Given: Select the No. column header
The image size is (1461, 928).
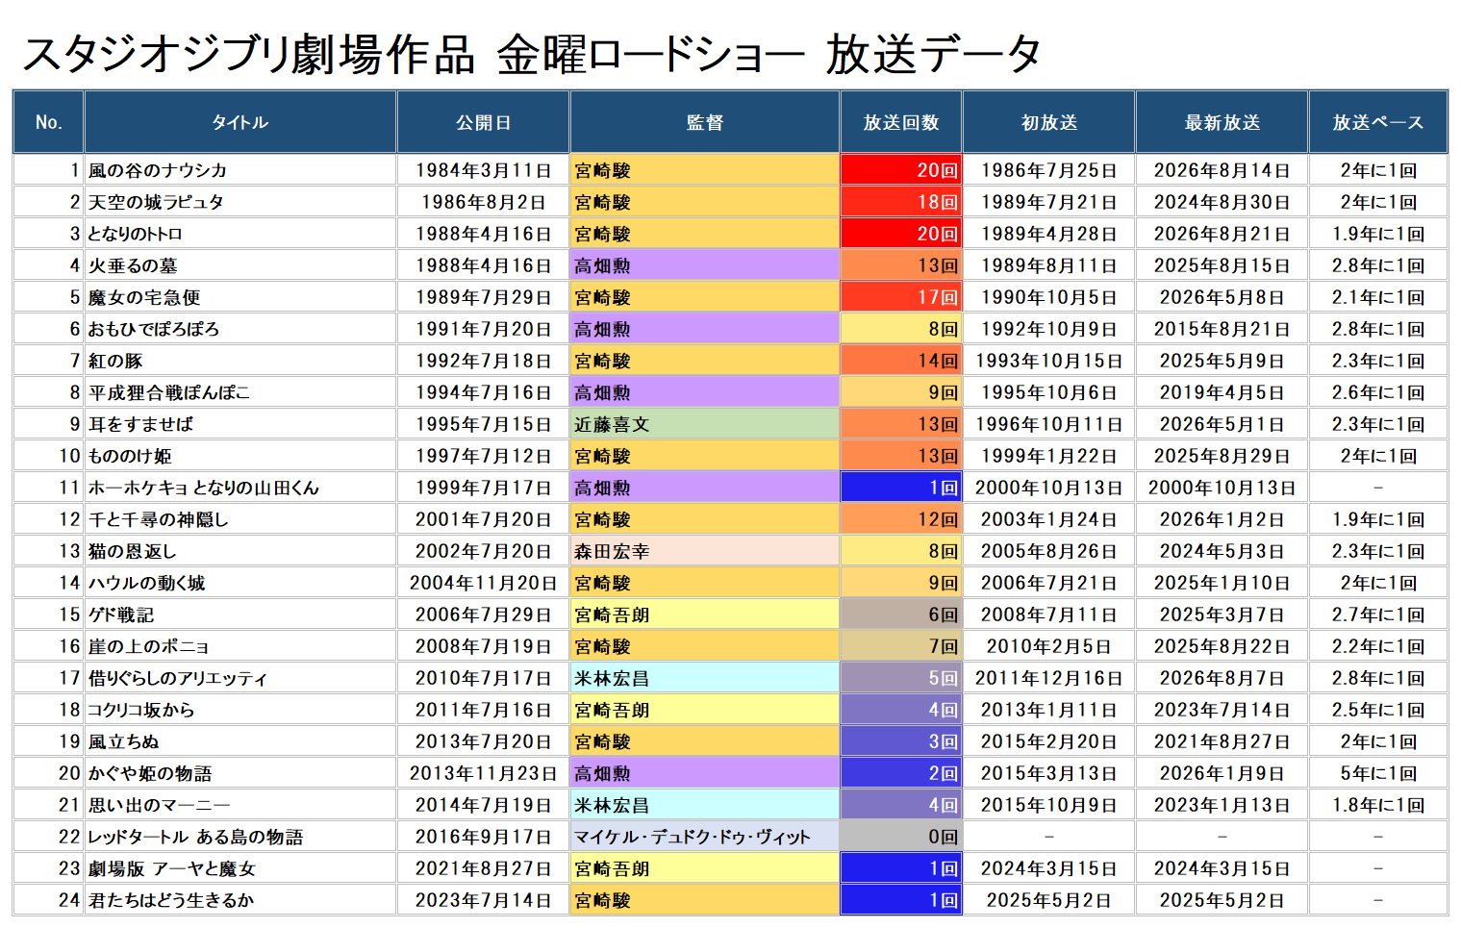Looking at the screenshot, I should 49,122.
